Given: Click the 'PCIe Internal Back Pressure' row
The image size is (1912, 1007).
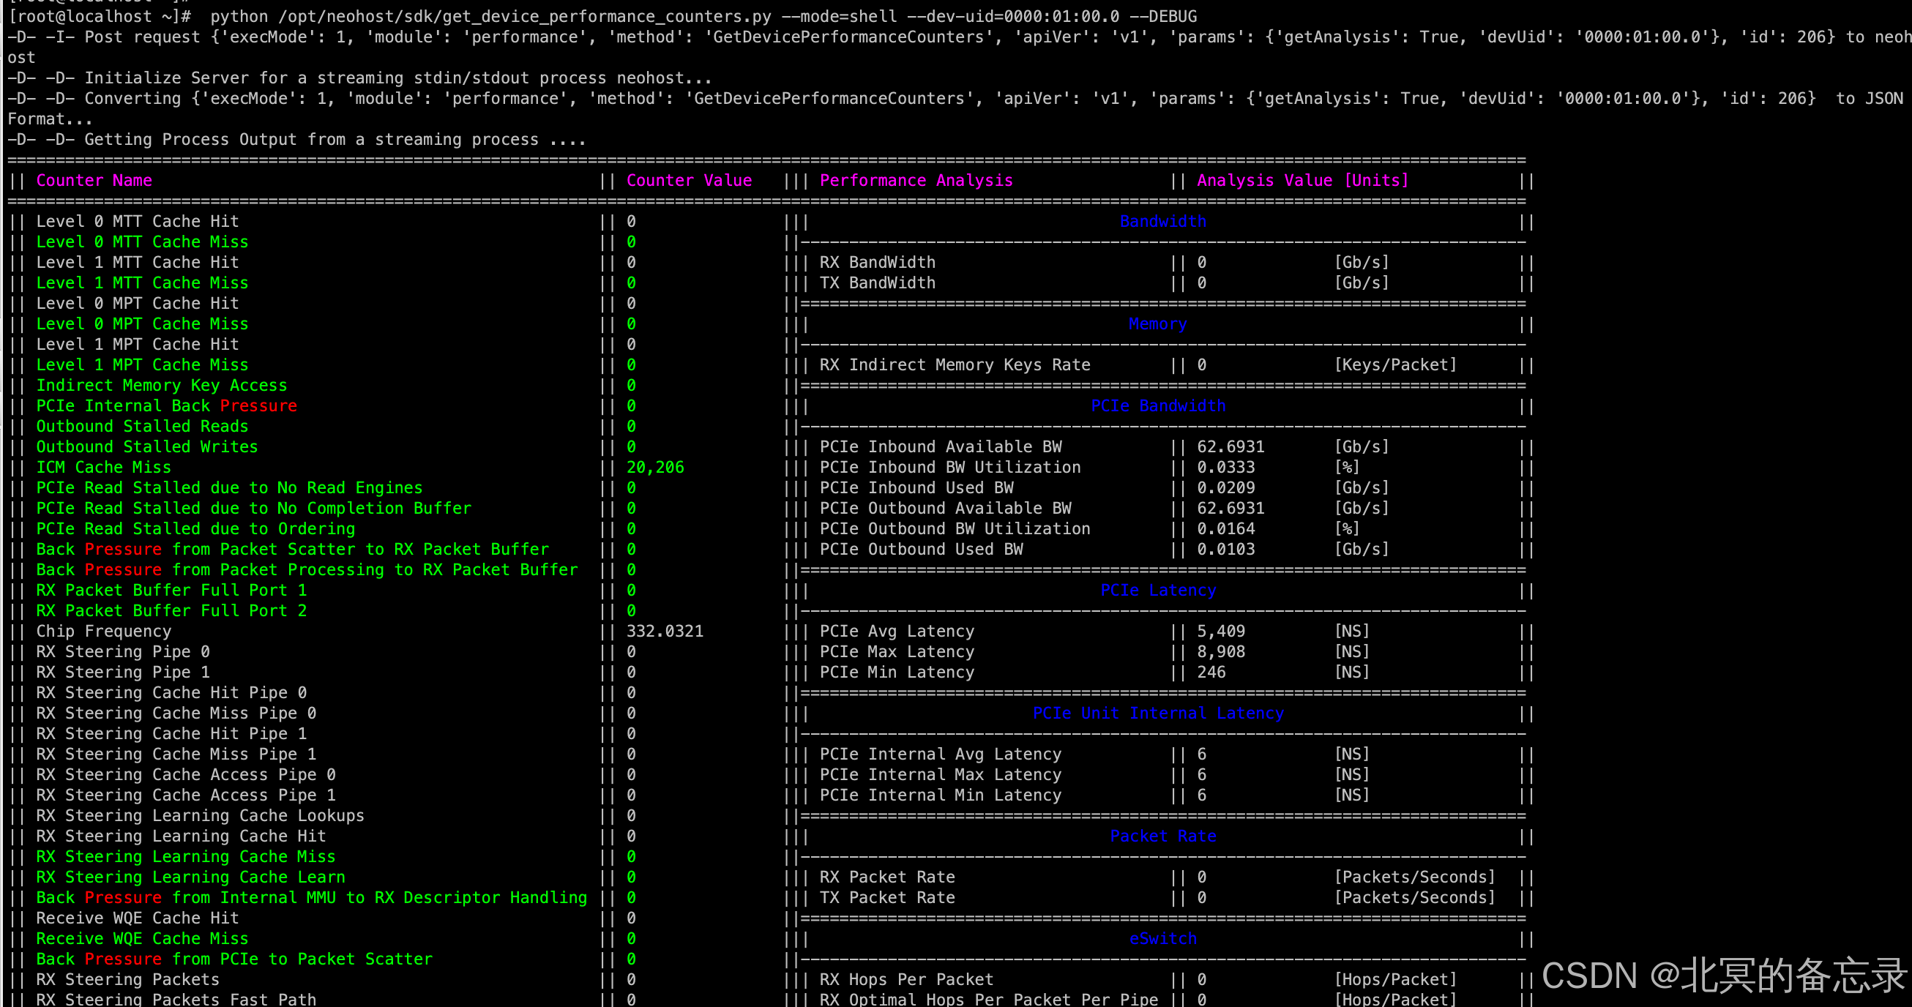Looking at the screenshot, I should point(166,406).
